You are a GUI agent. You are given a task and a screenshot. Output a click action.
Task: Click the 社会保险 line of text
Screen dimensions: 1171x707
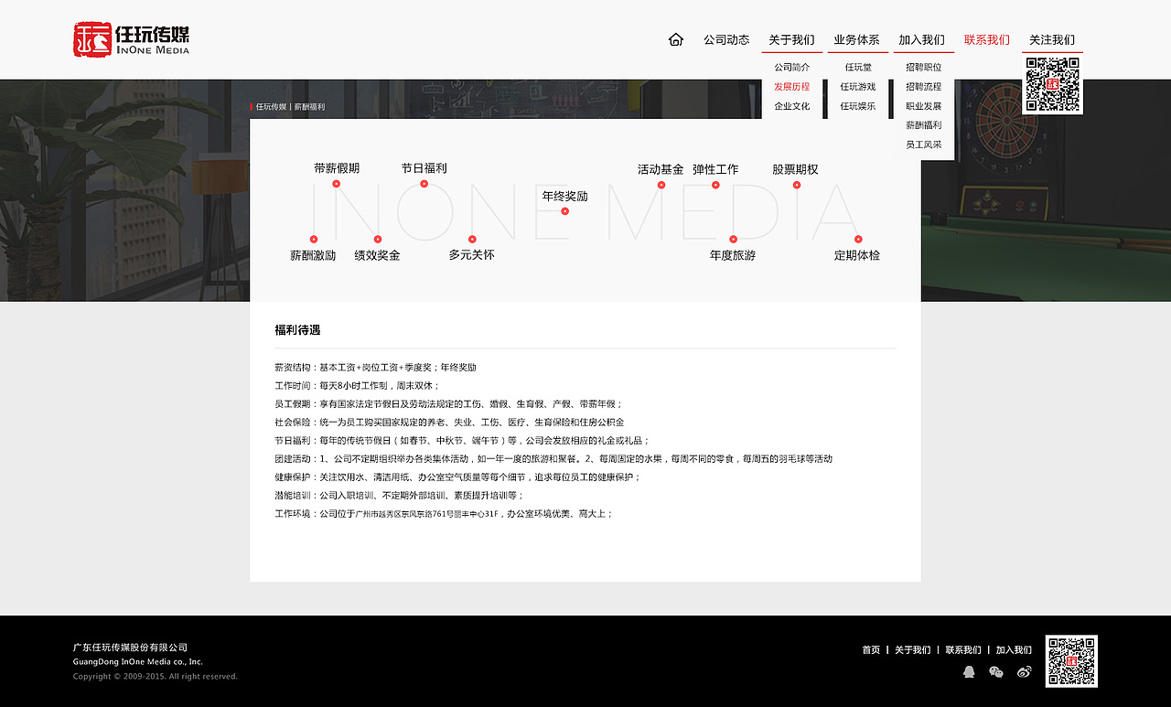(x=449, y=422)
